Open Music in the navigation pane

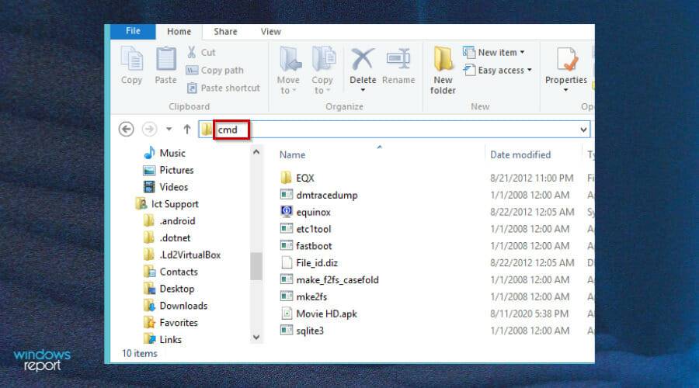164,153
